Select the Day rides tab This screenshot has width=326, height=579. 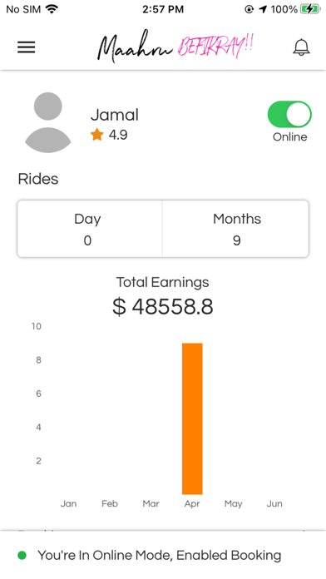pos(89,229)
